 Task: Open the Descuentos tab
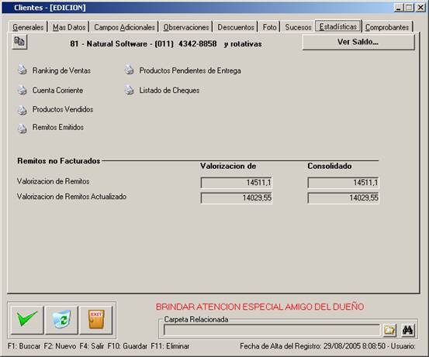click(x=236, y=27)
